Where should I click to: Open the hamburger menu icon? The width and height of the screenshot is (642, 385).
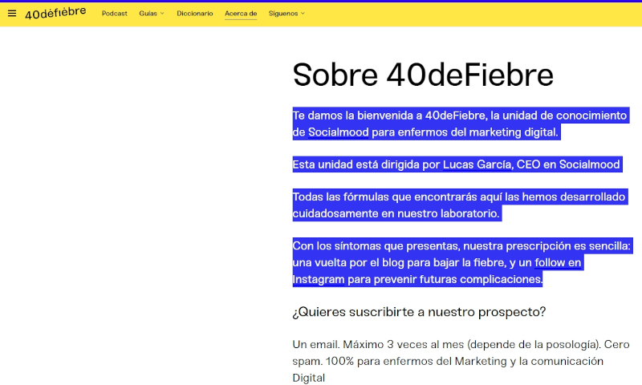[12, 14]
